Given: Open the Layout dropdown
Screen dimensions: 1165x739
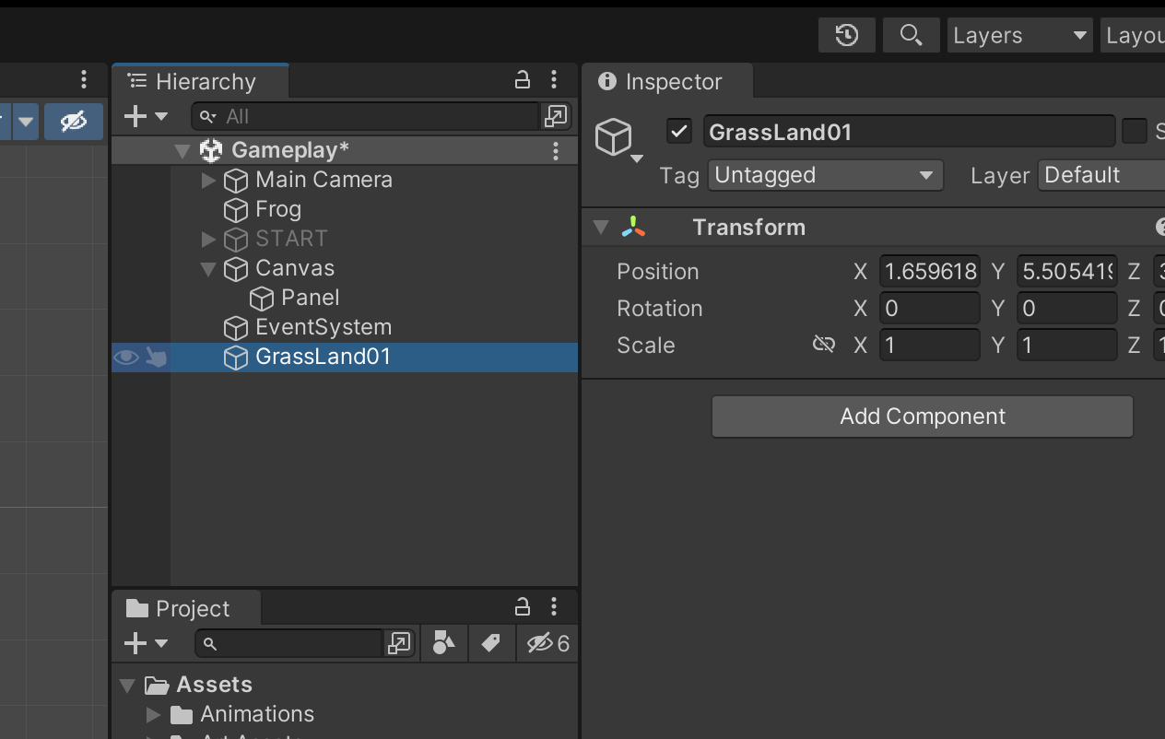Looking at the screenshot, I should click(1133, 35).
